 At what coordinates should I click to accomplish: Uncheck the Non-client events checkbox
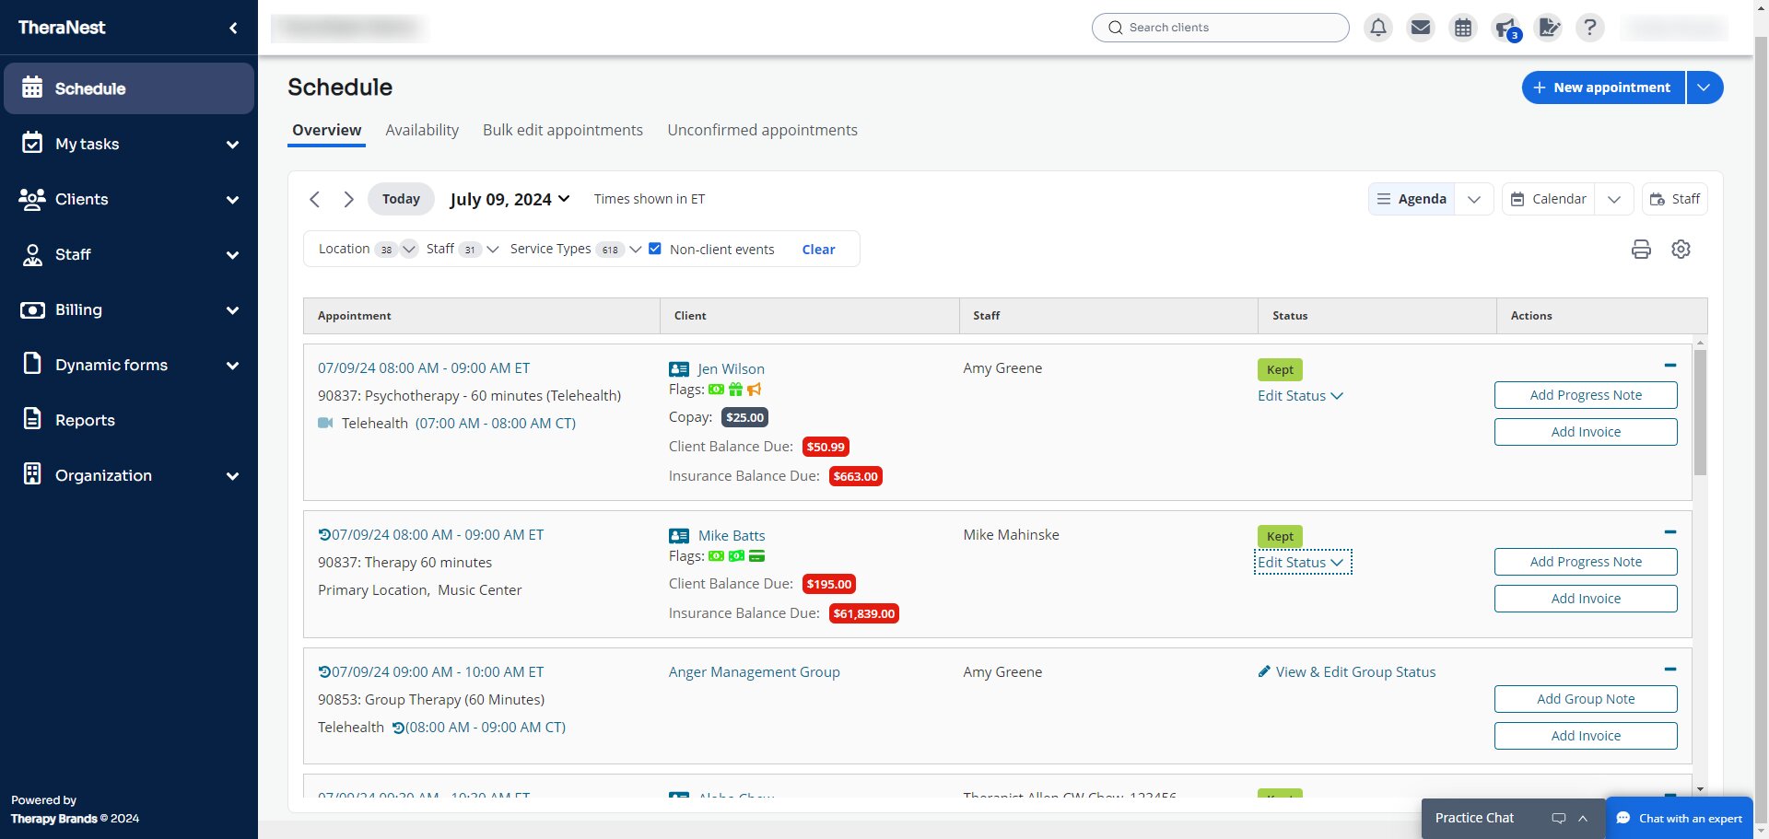click(x=655, y=249)
